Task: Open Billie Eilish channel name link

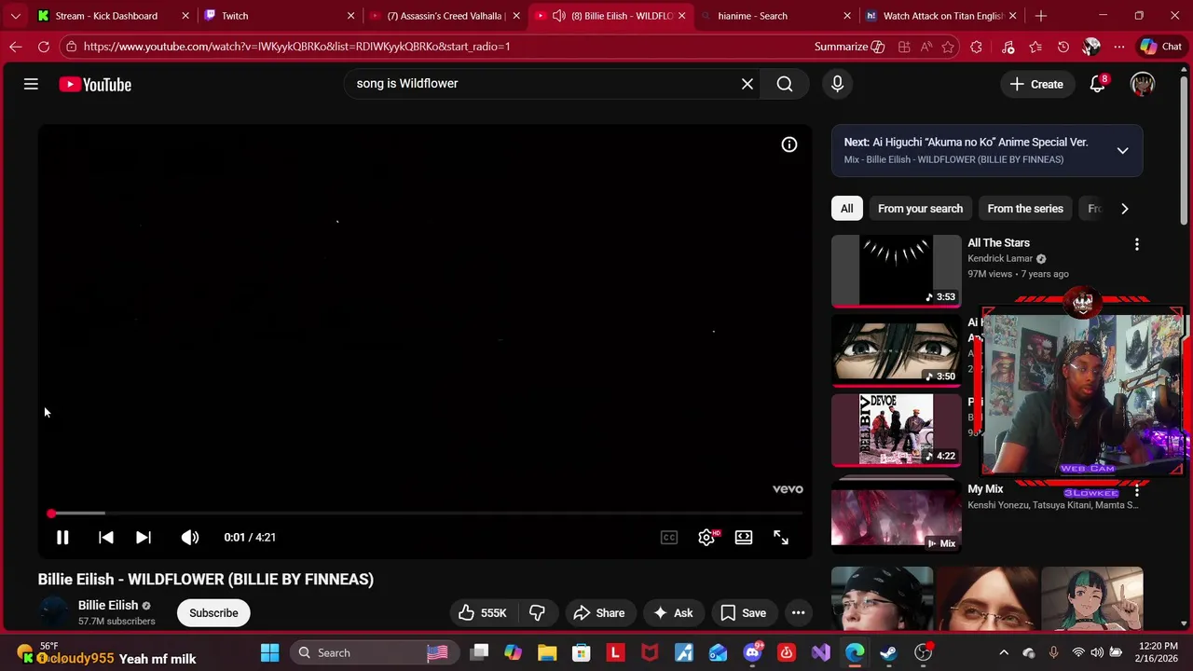Action: pos(107,606)
